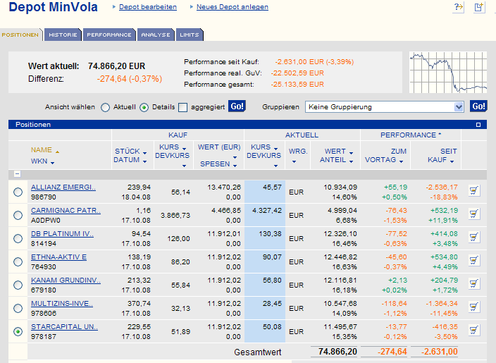Open the DB PLATINUM IV.. fund link
Image resolution: width=496 pixels, height=363 pixels.
pyautogui.click(x=62, y=233)
